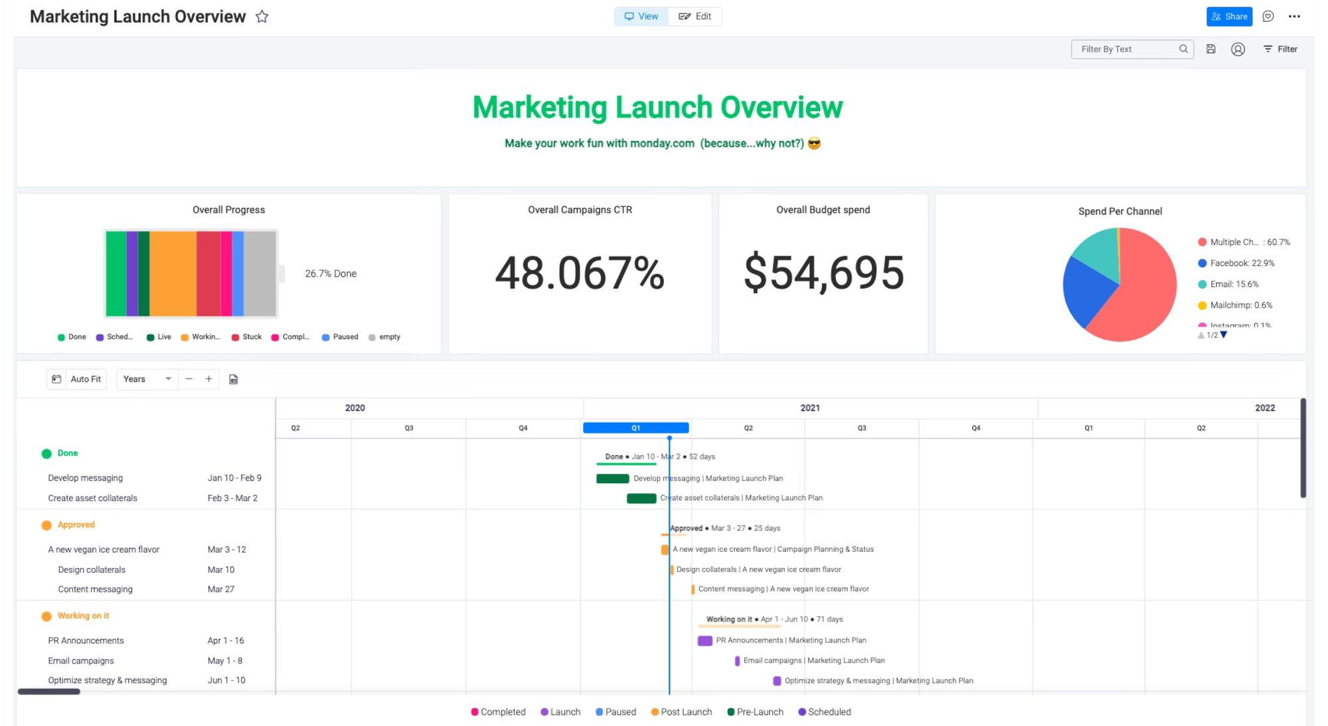Image resolution: width=1328 pixels, height=726 pixels.
Task: Open the conversation bubble icon
Action: [x=1268, y=17]
